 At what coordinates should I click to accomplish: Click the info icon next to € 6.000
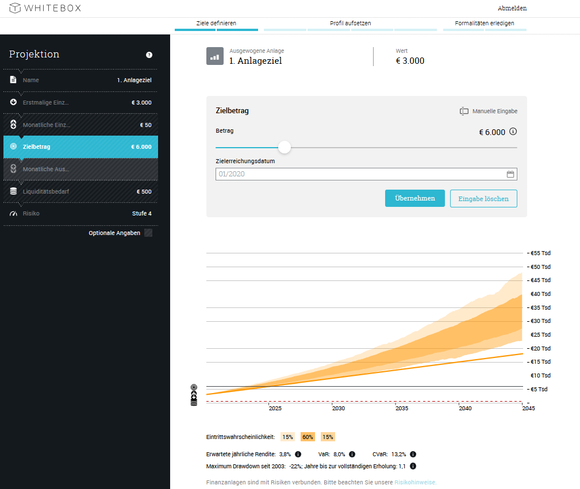click(x=513, y=132)
